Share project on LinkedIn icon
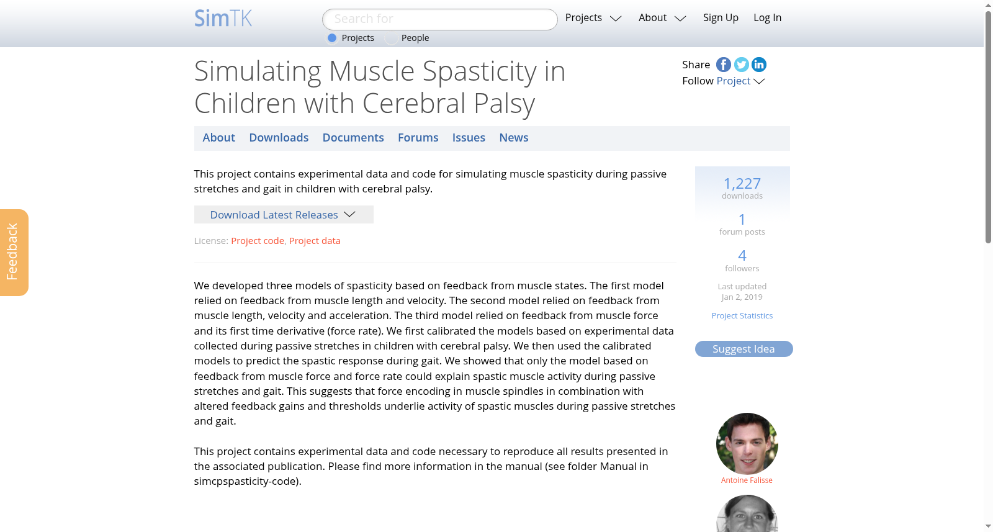 759,65
